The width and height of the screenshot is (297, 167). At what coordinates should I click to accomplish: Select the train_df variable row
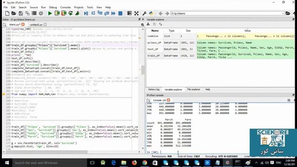click(x=220, y=56)
